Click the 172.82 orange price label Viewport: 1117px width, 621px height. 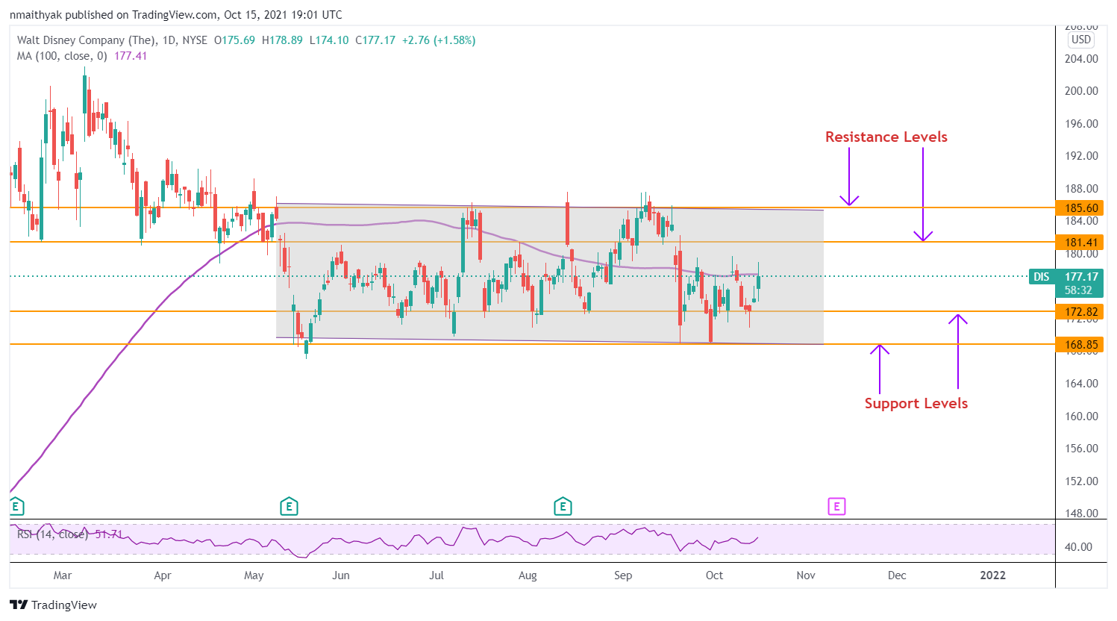tap(1079, 312)
